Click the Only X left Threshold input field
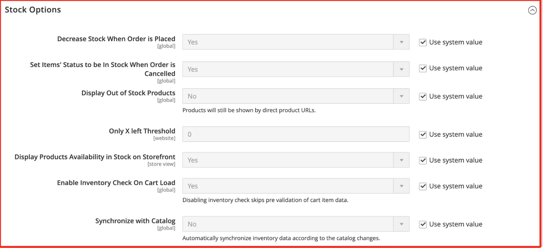The width and height of the screenshot is (543, 248). point(296,134)
